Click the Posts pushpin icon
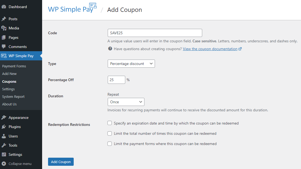 pos(4,19)
